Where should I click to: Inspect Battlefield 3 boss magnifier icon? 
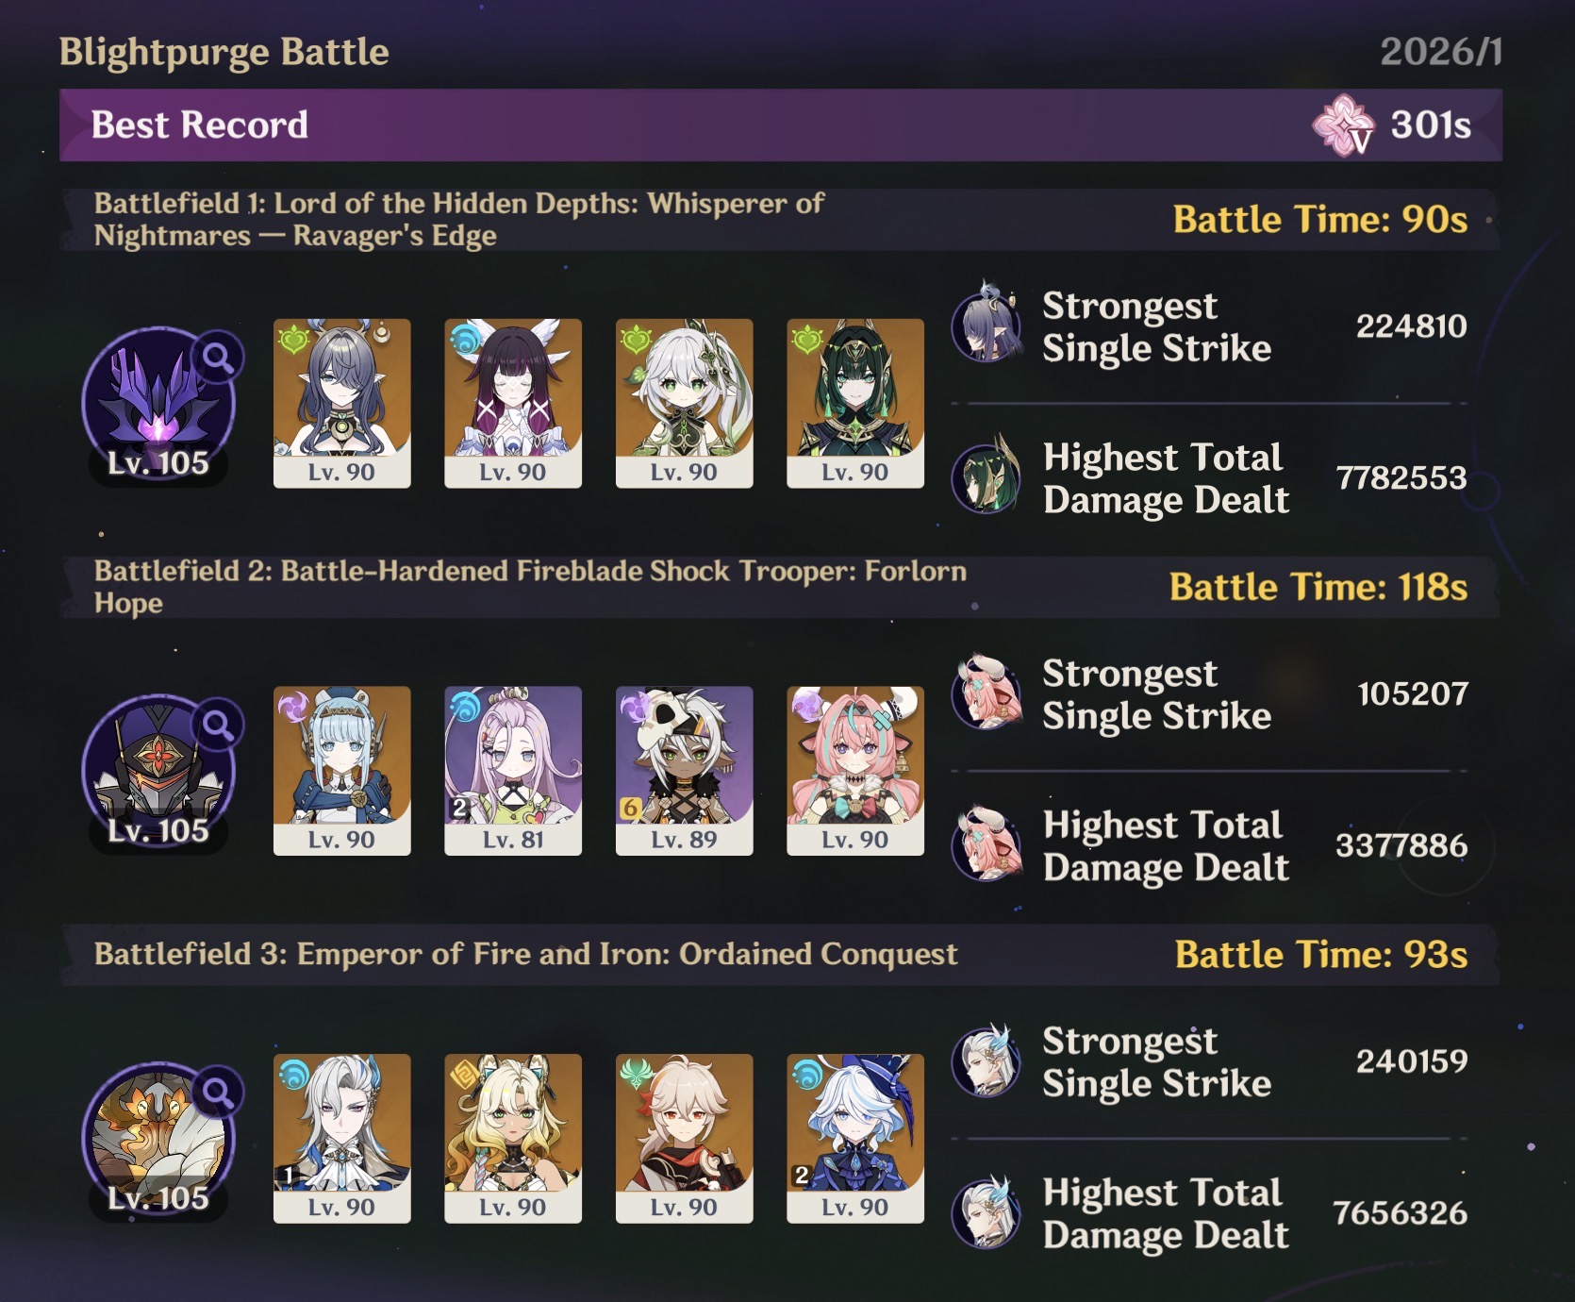click(218, 1093)
